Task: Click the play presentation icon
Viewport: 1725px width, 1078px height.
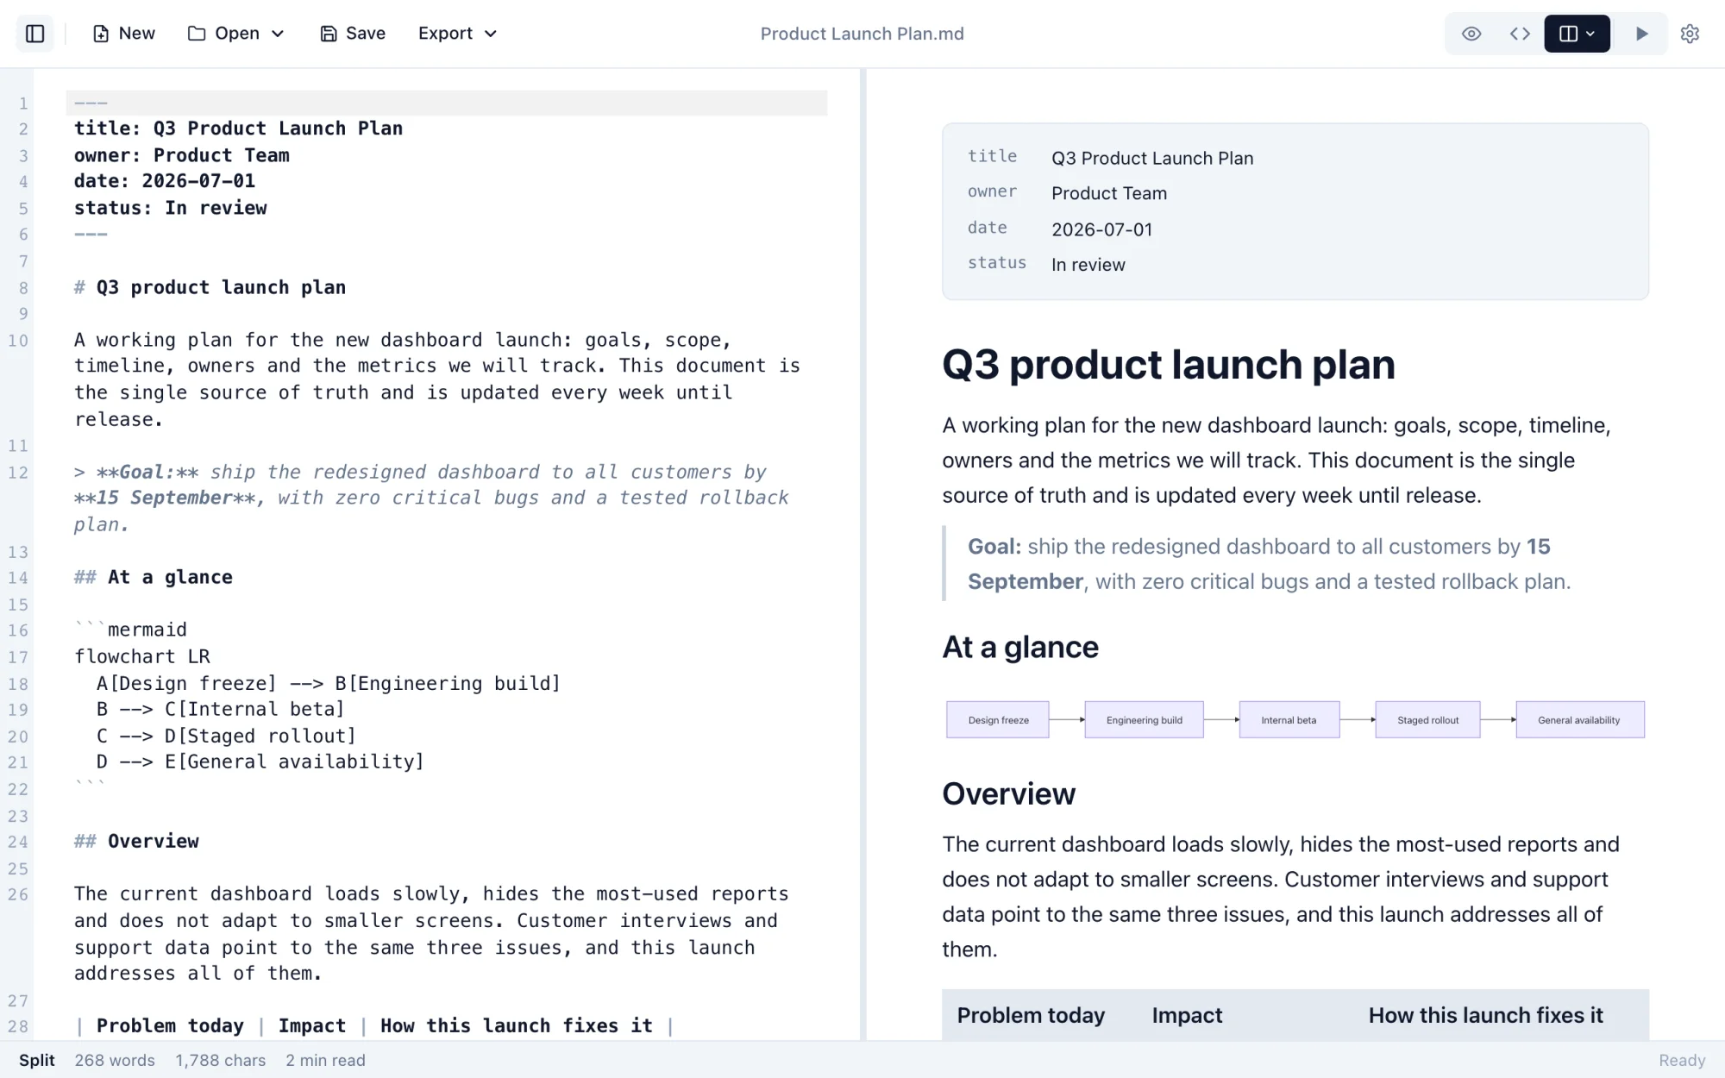Action: 1641,34
